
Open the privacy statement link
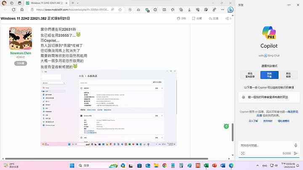point(284,121)
